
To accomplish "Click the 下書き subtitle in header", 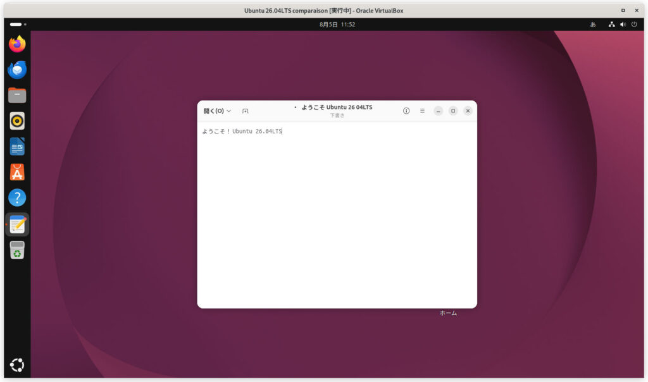I will click(x=337, y=116).
